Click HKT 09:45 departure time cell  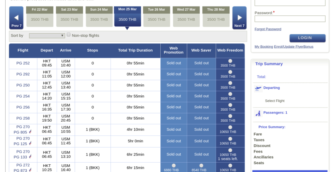click(x=47, y=63)
